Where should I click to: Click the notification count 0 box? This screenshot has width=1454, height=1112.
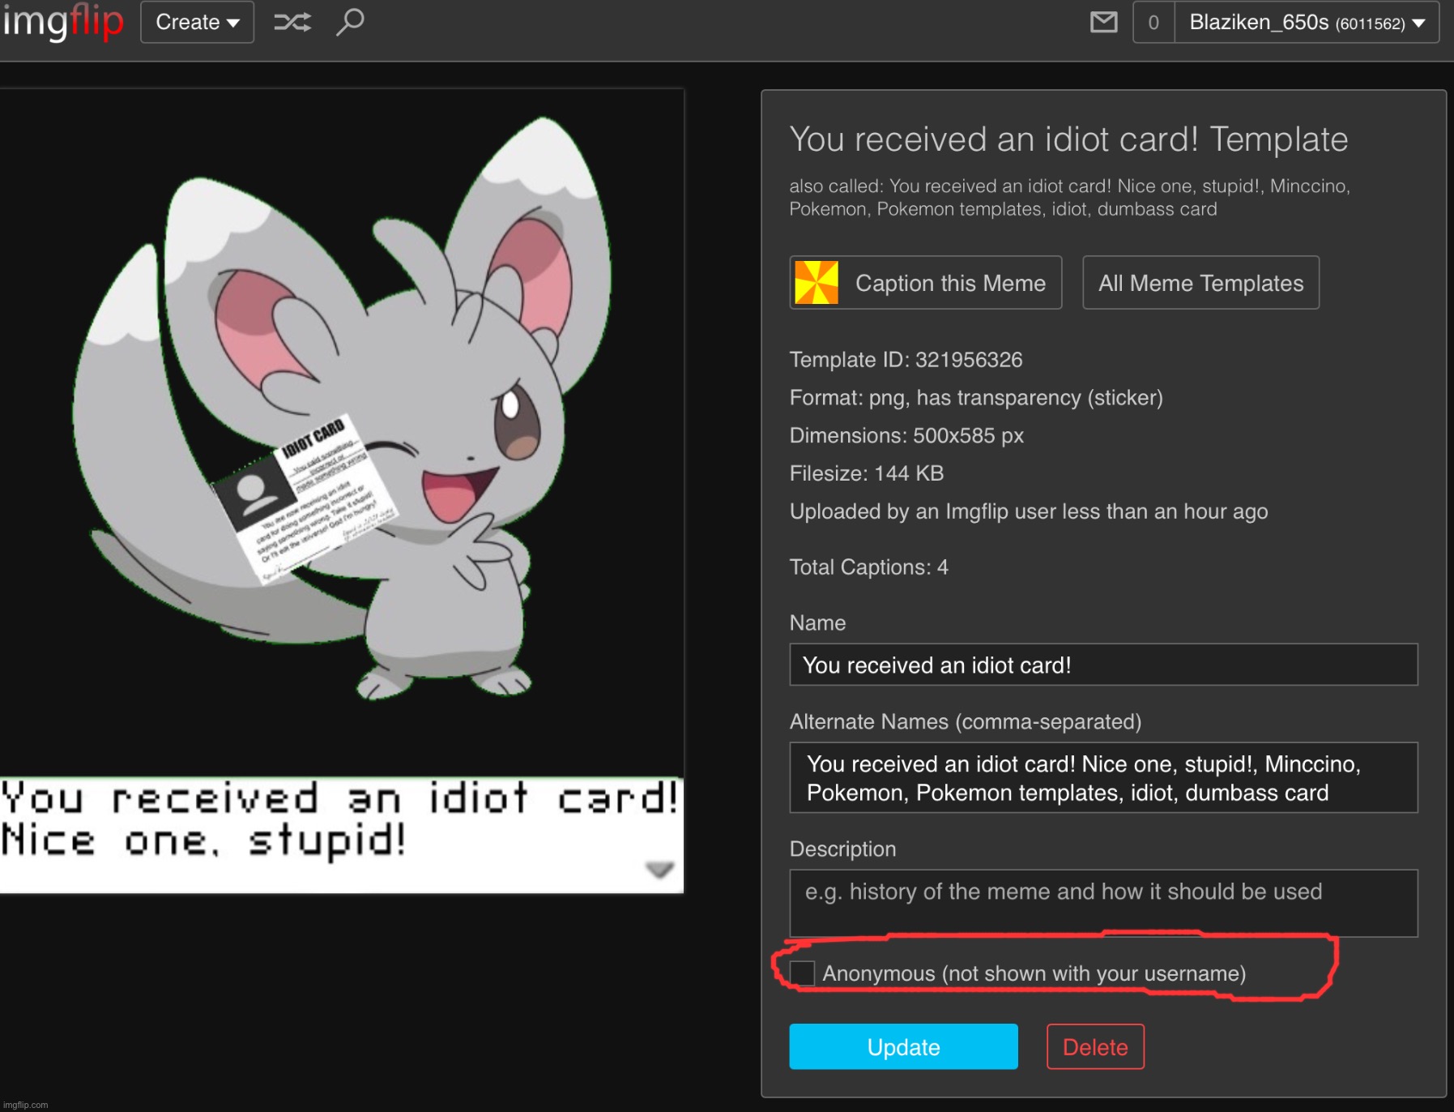(x=1153, y=23)
